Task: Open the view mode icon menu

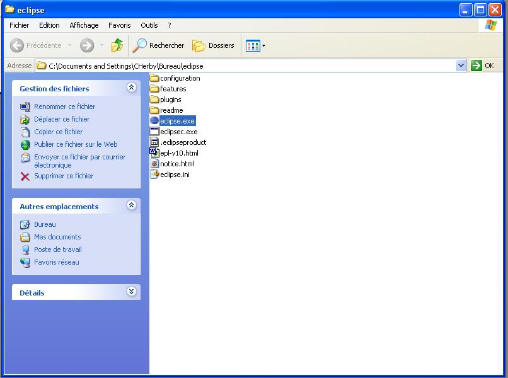Action: 255,45
